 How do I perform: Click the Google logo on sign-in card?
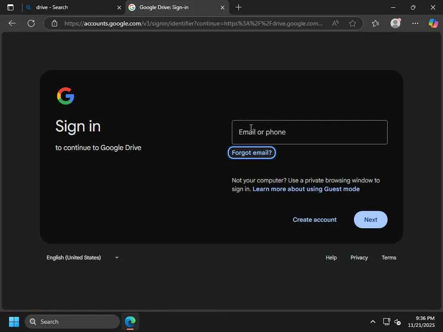(66, 96)
